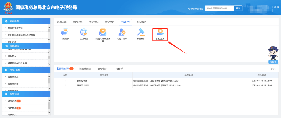
Task: Click row 1 timestamp 2023-03-31 11:22:09
Action: pos(262,80)
